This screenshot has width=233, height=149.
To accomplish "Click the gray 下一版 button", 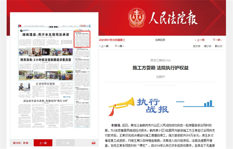I will pos(65,143).
